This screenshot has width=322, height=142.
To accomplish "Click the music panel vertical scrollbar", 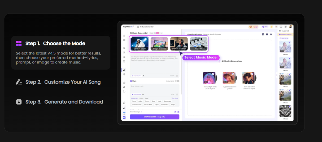I will [182, 62].
